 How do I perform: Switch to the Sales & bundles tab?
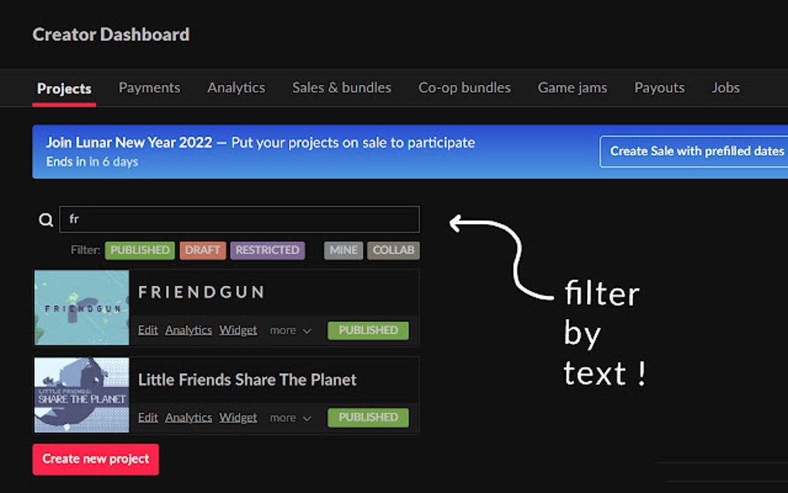coord(341,87)
